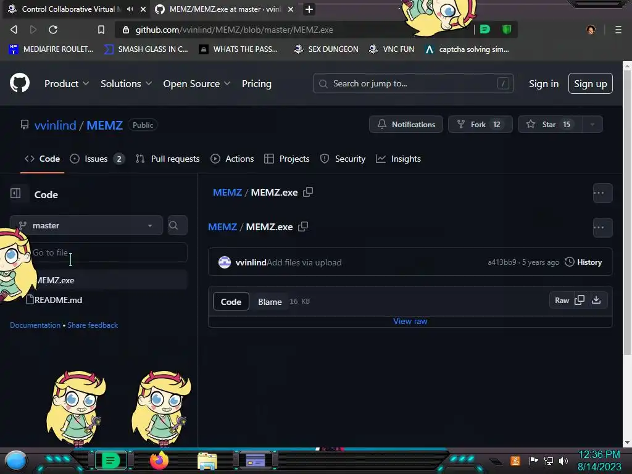Open a new browser tab
This screenshot has height=474, width=632.
click(x=309, y=9)
